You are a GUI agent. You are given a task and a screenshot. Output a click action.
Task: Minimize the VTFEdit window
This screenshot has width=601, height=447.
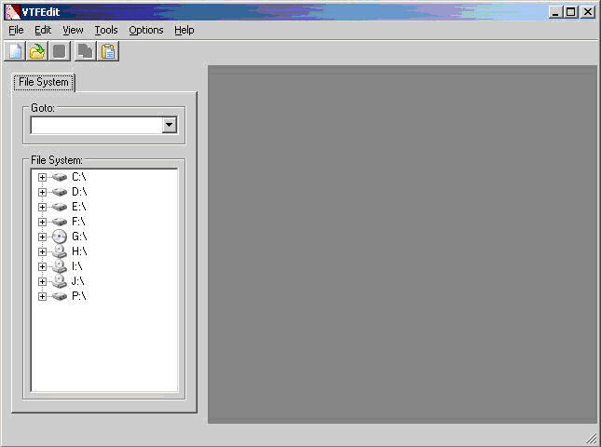[555, 12]
